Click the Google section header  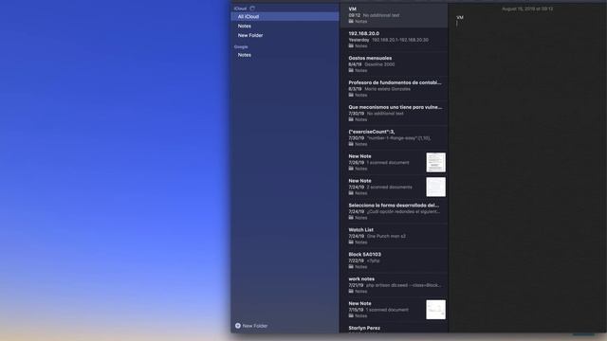click(241, 46)
